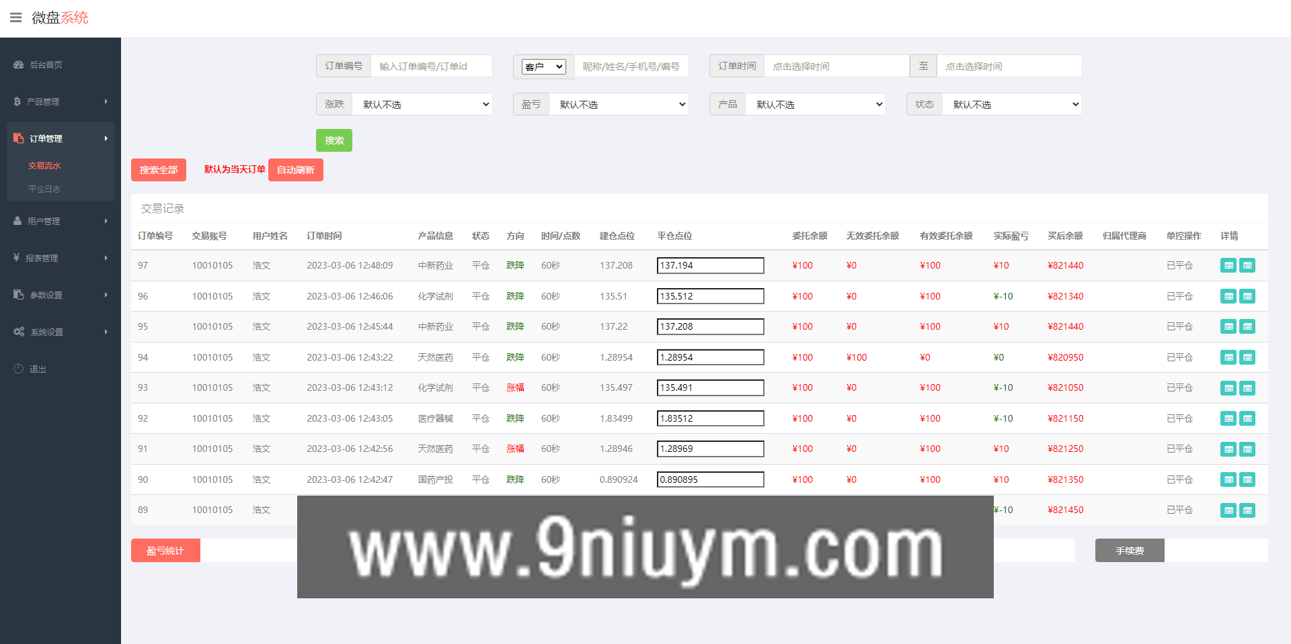The image size is (1291, 644).
Task: Open the 详情 icon for order 94
Action: point(1248,357)
